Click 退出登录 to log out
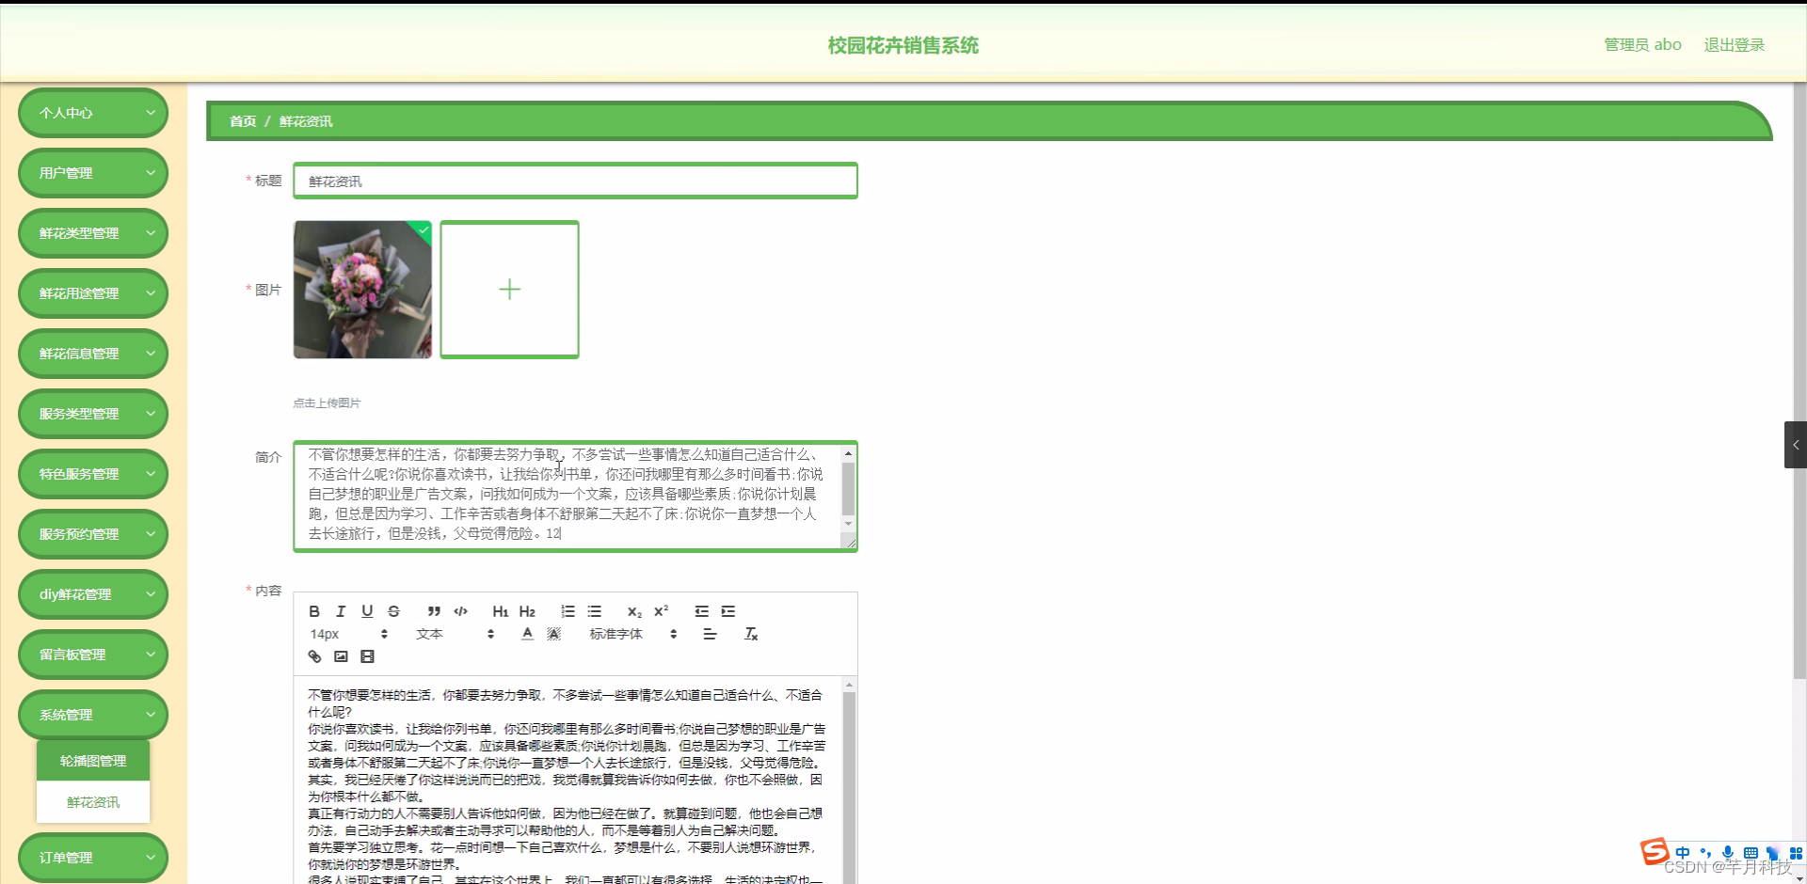Screen dimensions: 1807x884 click(x=1735, y=44)
